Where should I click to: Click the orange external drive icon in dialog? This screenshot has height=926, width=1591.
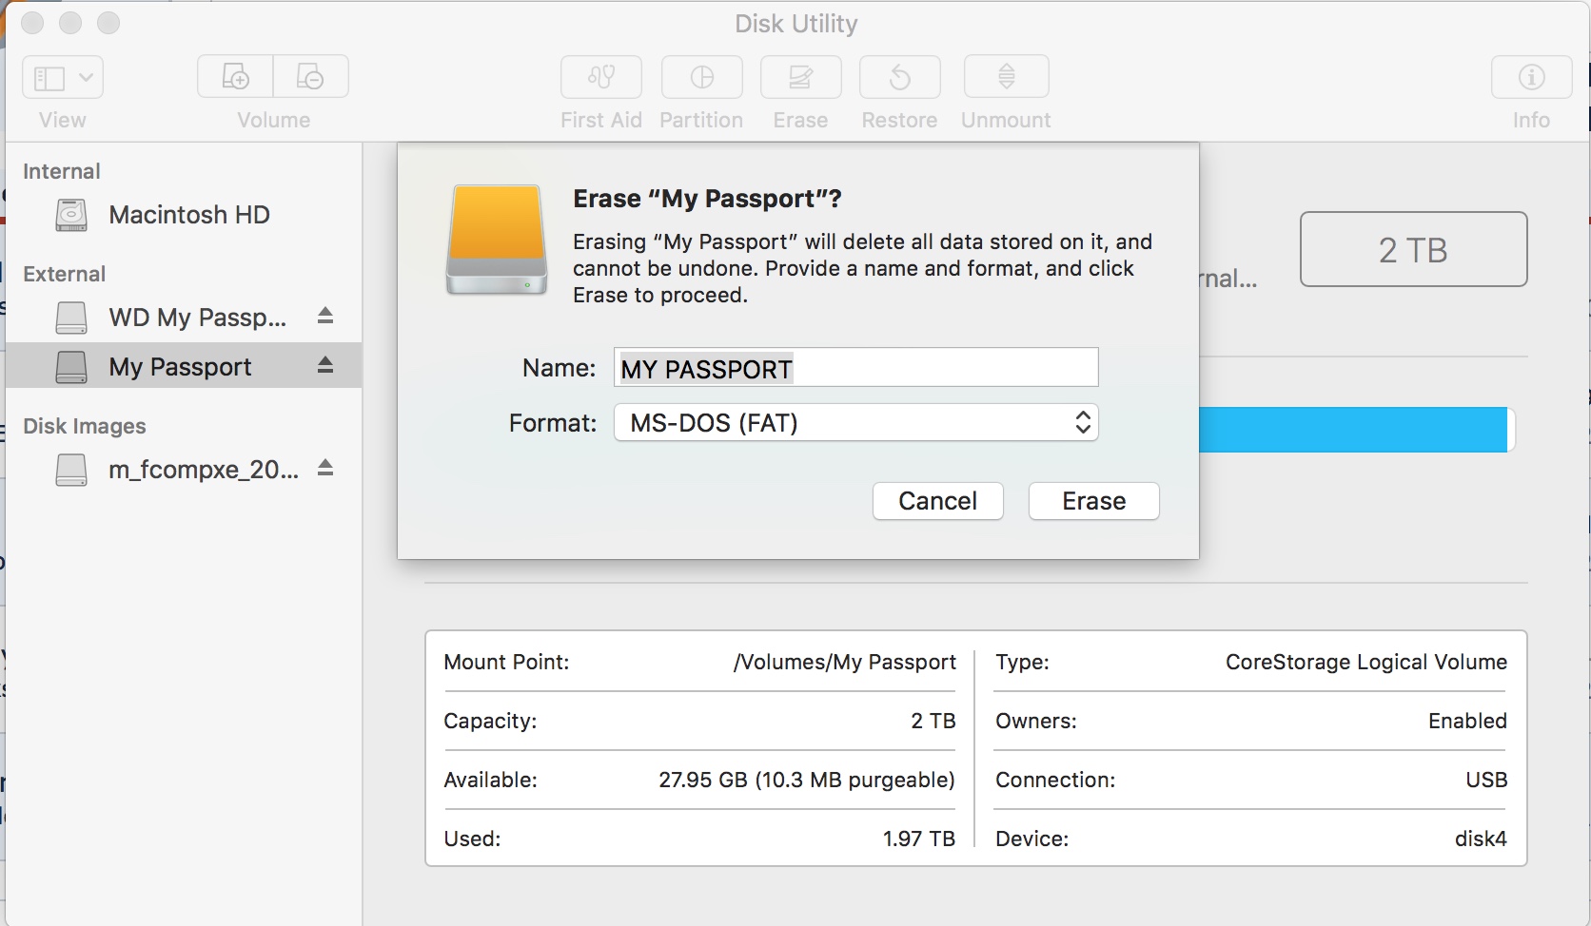(497, 240)
